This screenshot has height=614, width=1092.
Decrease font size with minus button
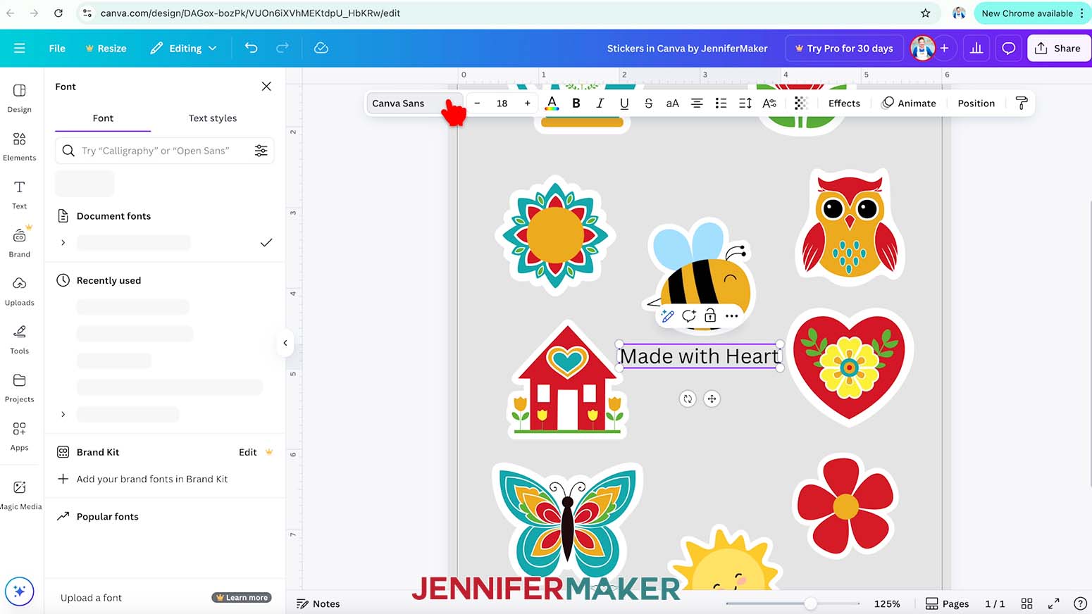pyautogui.click(x=477, y=103)
